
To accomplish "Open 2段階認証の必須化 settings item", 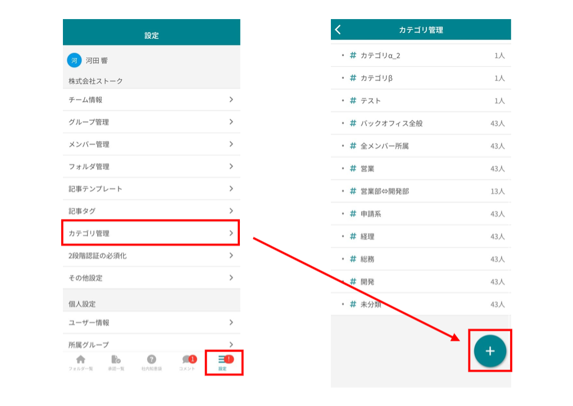I will pos(151,256).
